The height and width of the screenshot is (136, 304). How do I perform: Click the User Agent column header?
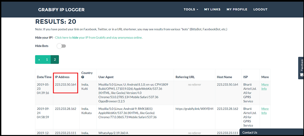click(106, 77)
